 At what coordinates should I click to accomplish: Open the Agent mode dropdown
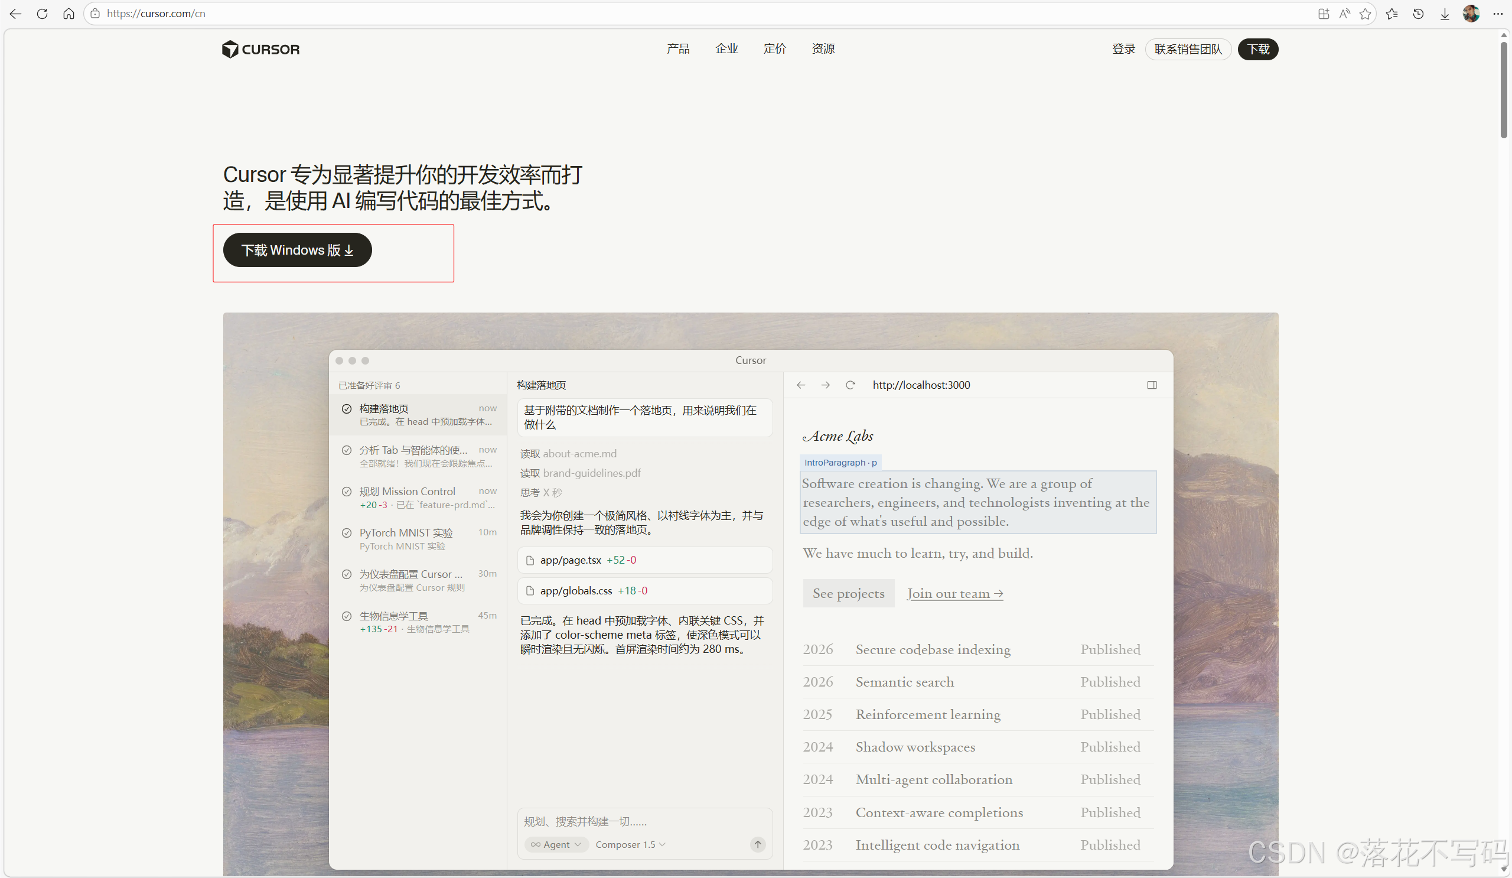(x=556, y=844)
